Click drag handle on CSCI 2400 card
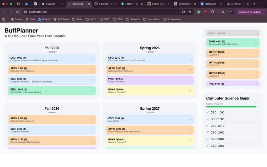267x167 pixels. coord(92,130)
